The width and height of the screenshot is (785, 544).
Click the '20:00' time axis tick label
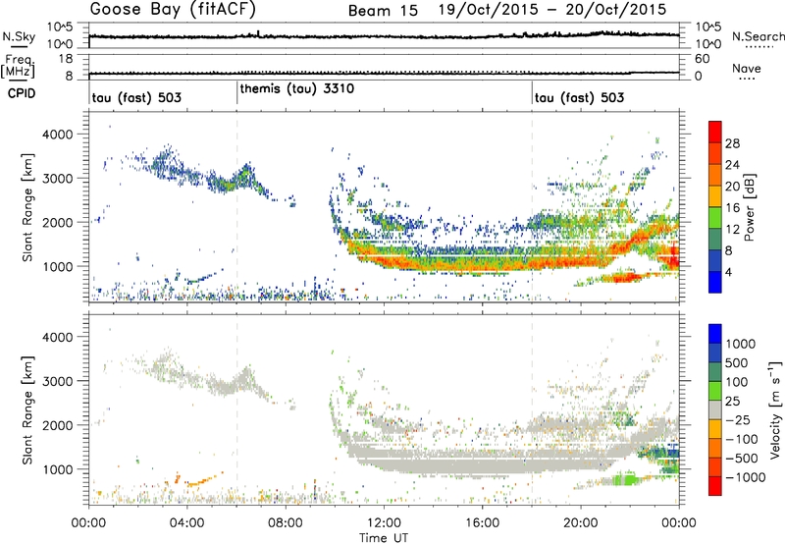581,523
